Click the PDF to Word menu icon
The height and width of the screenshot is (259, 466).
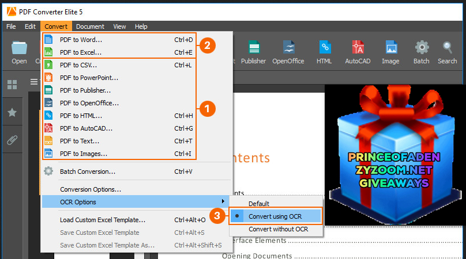48,40
